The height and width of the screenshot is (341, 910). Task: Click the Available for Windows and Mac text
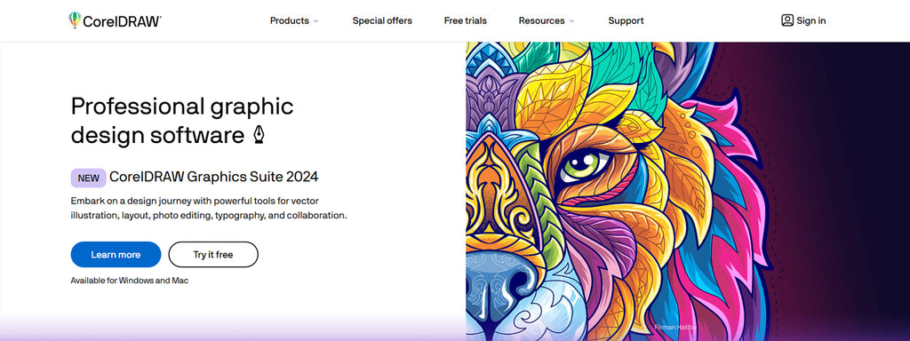click(x=130, y=280)
